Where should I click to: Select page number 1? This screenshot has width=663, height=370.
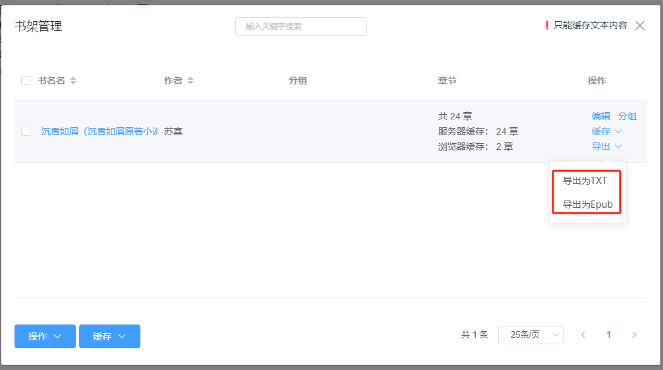click(x=608, y=335)
